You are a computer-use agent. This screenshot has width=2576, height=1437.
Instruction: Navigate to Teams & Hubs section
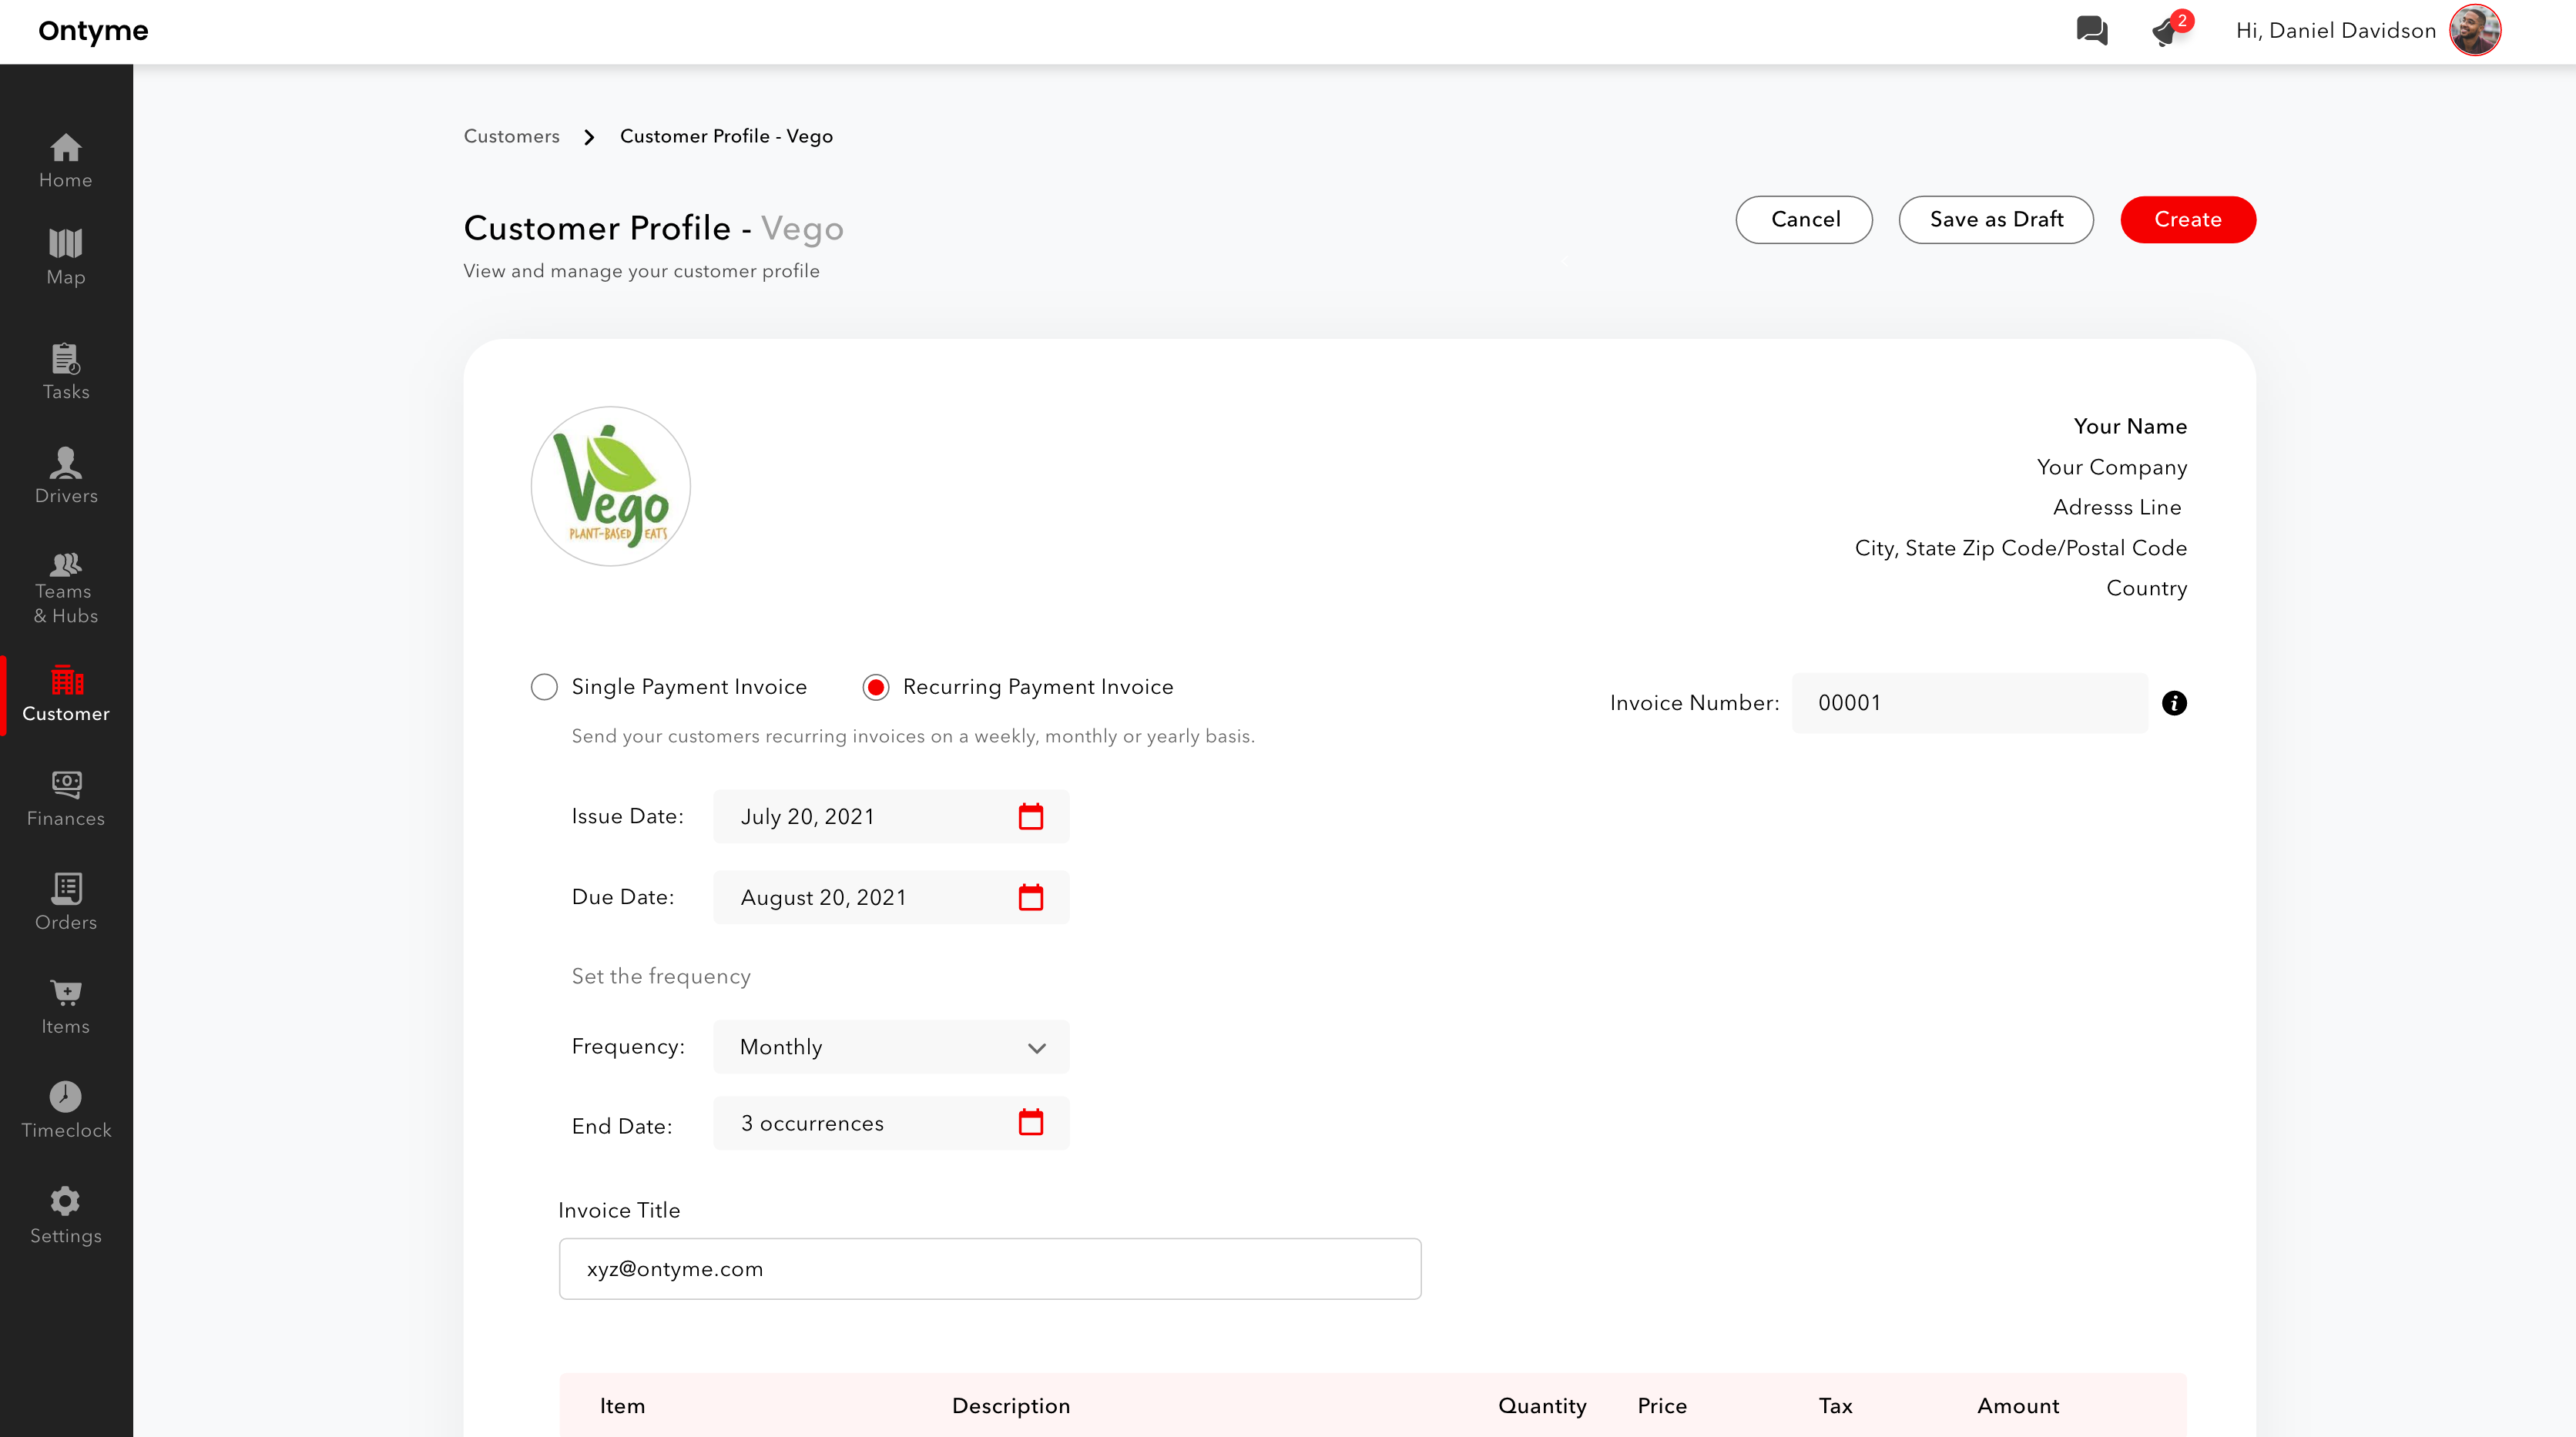[x=66, y=588]
